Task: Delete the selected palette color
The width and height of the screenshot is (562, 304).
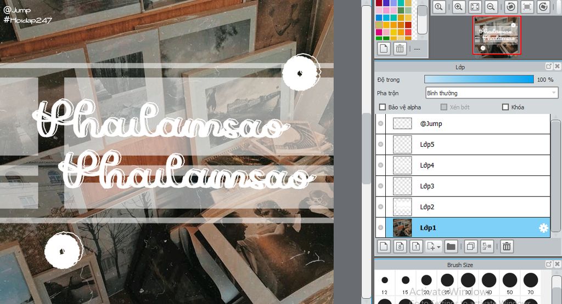Action: tap(400, 48)
